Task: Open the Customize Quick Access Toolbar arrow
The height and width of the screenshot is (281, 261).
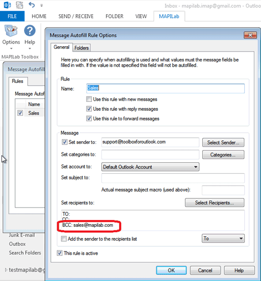Action: 41,6
